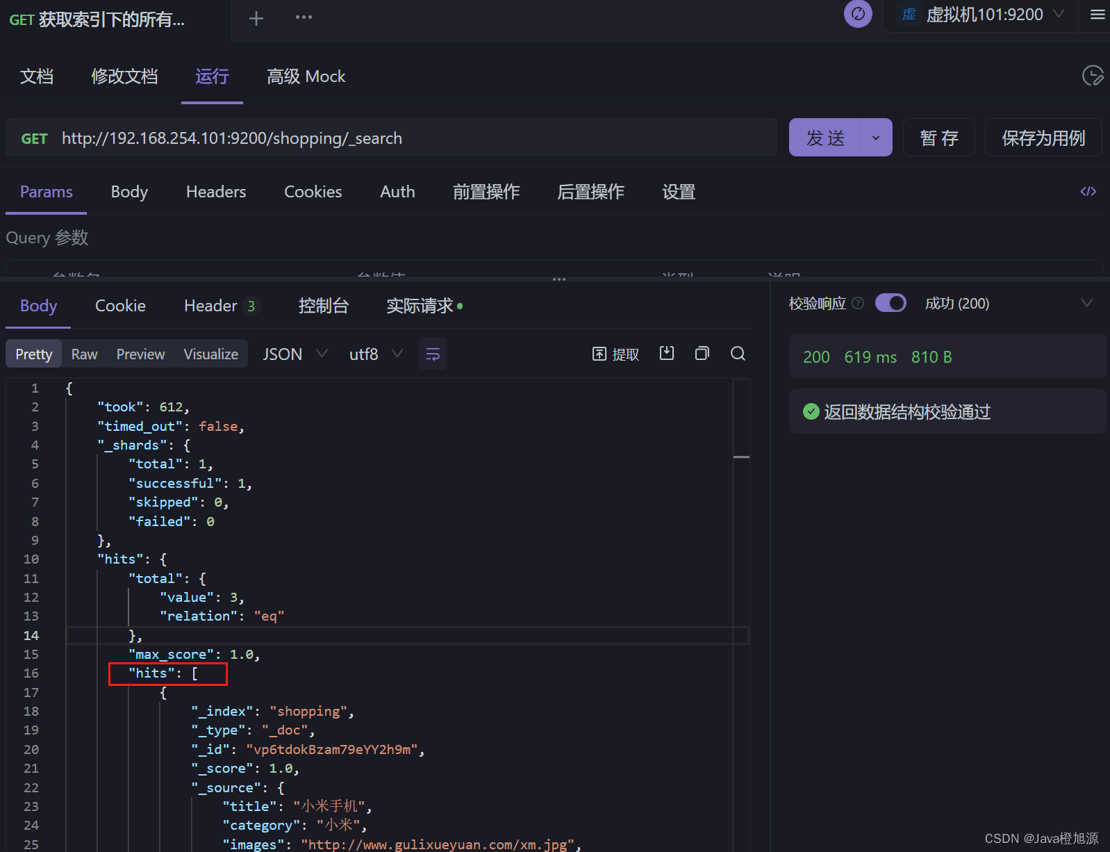The height and width of the screenshot is (852, 1110).
Task: Copy the response body content
Action: [x=702, y=353]
